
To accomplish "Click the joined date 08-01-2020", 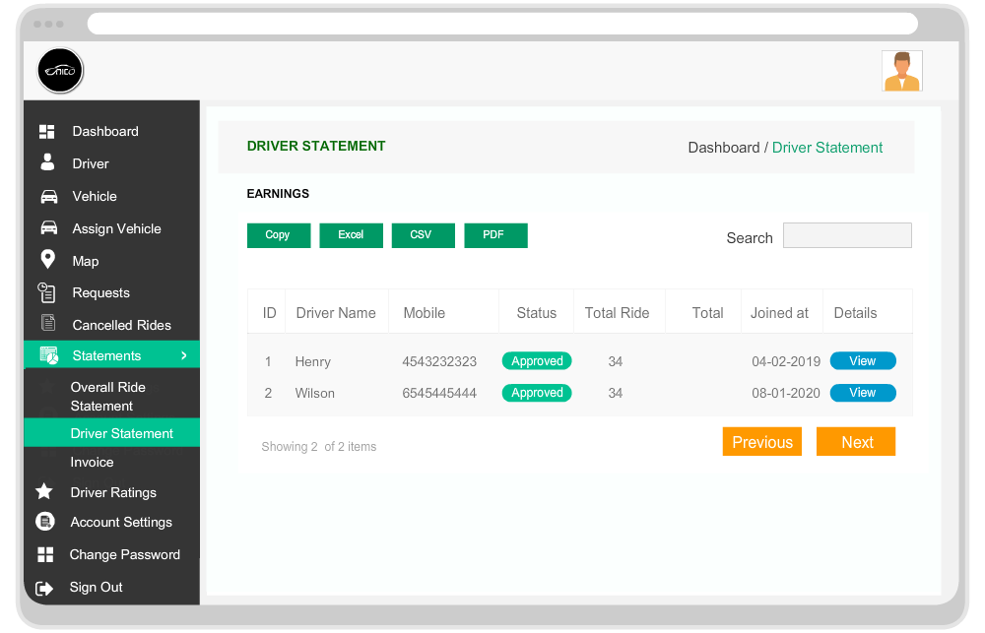I will (786, 393).
